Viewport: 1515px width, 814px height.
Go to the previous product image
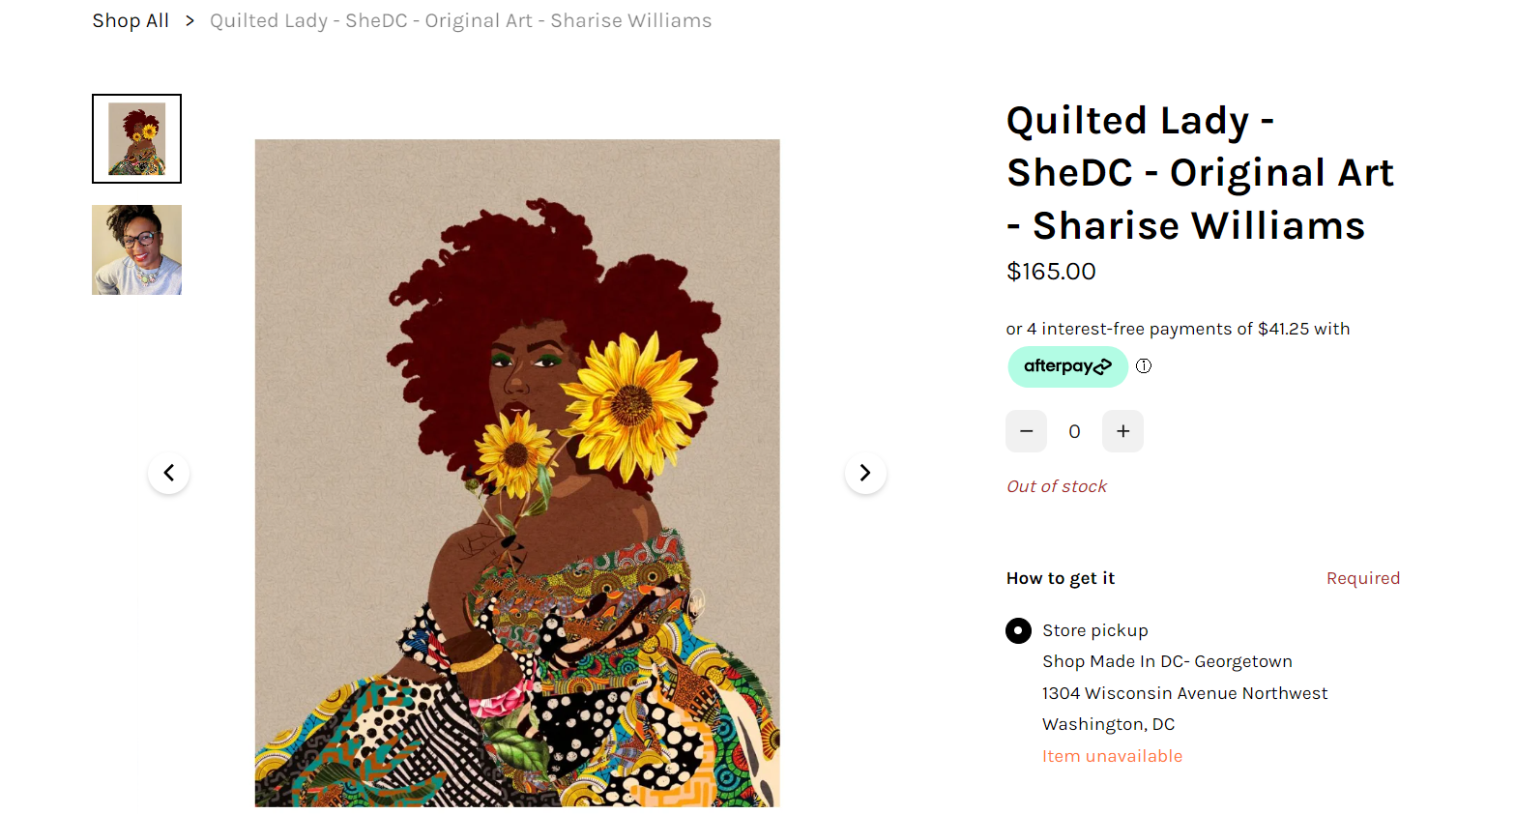click(x=169, y=473)
